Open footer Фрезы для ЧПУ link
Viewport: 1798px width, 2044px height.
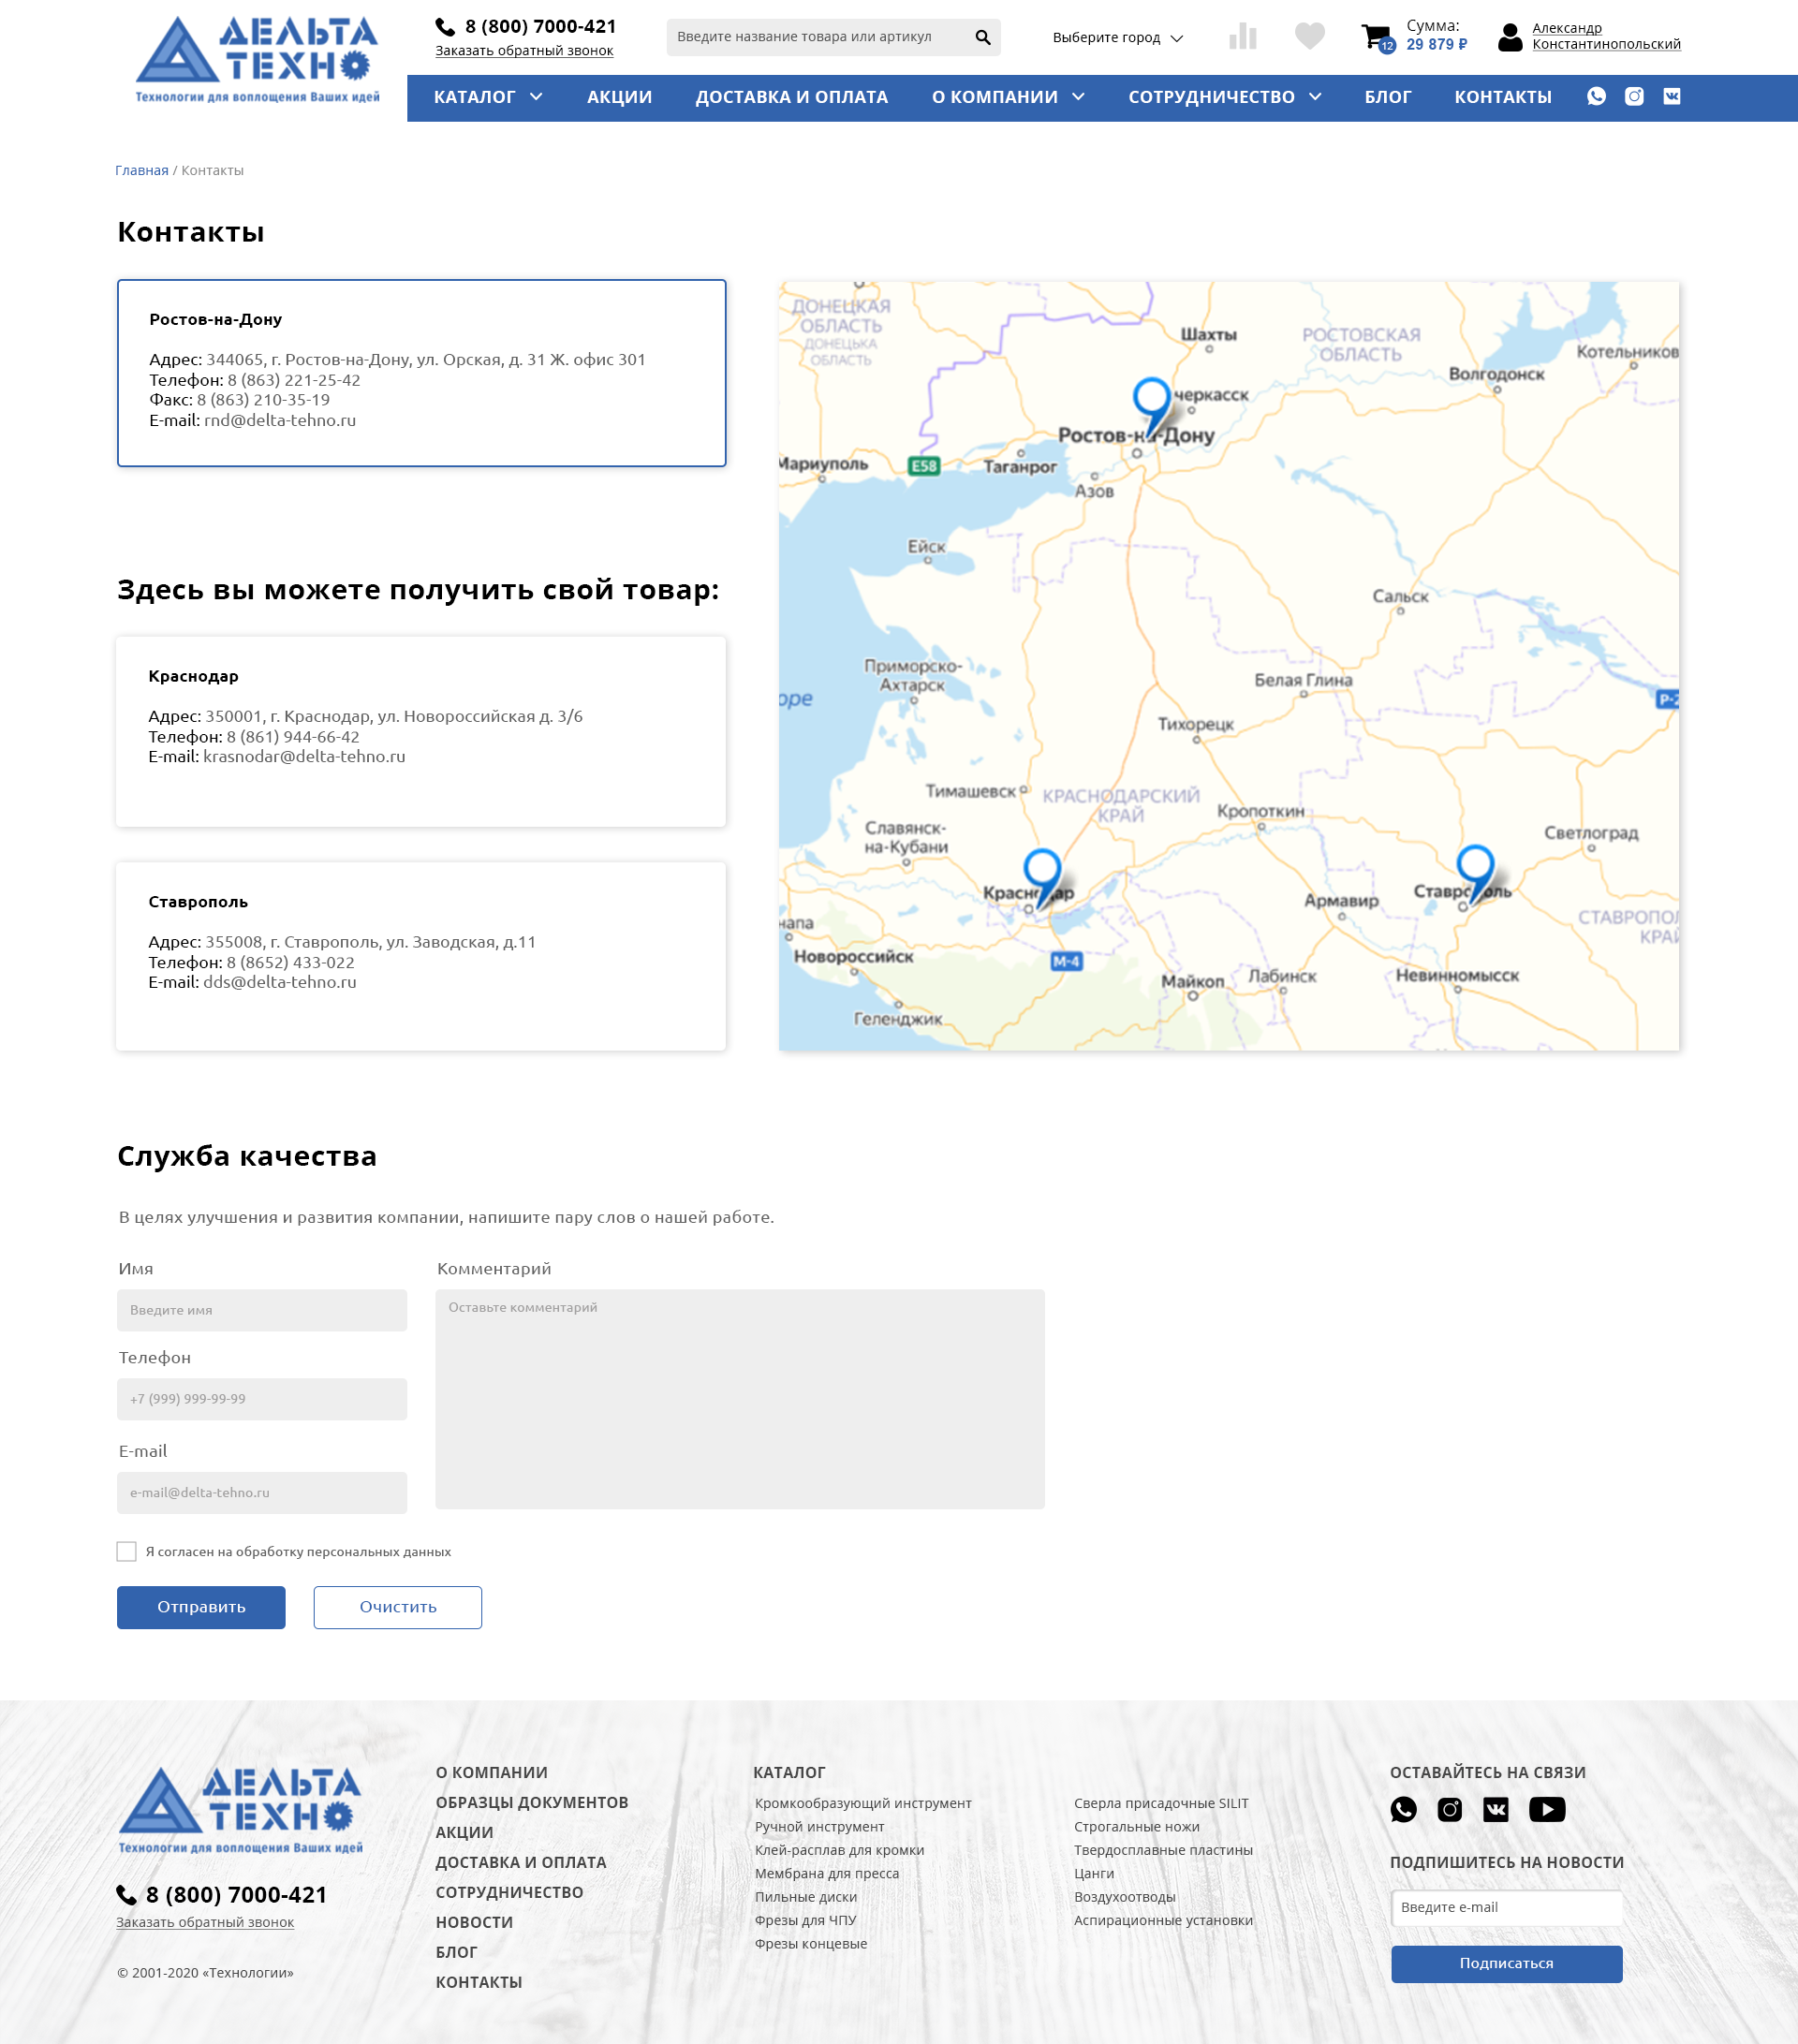tap(806, 1920)
